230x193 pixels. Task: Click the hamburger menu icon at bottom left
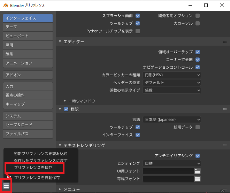pyautogui.click(x=6, y=185)
